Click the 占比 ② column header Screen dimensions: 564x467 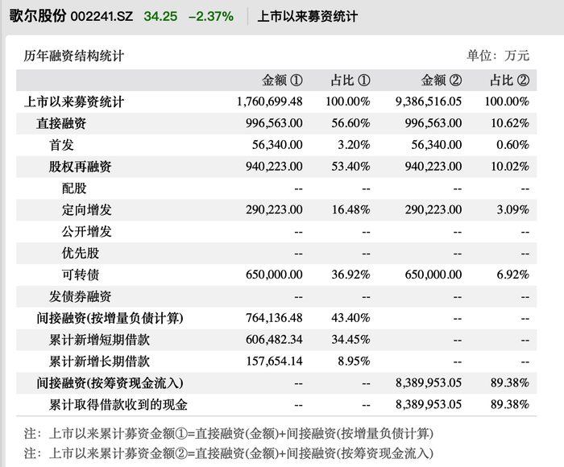point(510,81)
